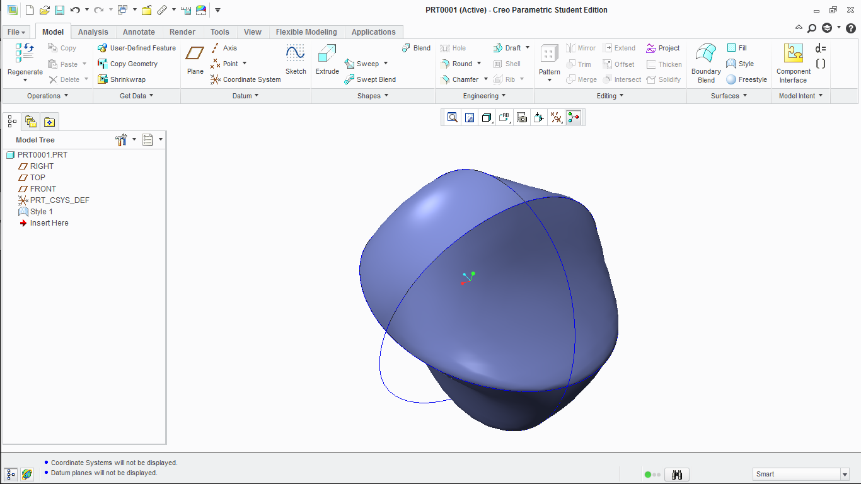
Task: Expand the Engineering group menu
Action: click(x=485, y=96)
